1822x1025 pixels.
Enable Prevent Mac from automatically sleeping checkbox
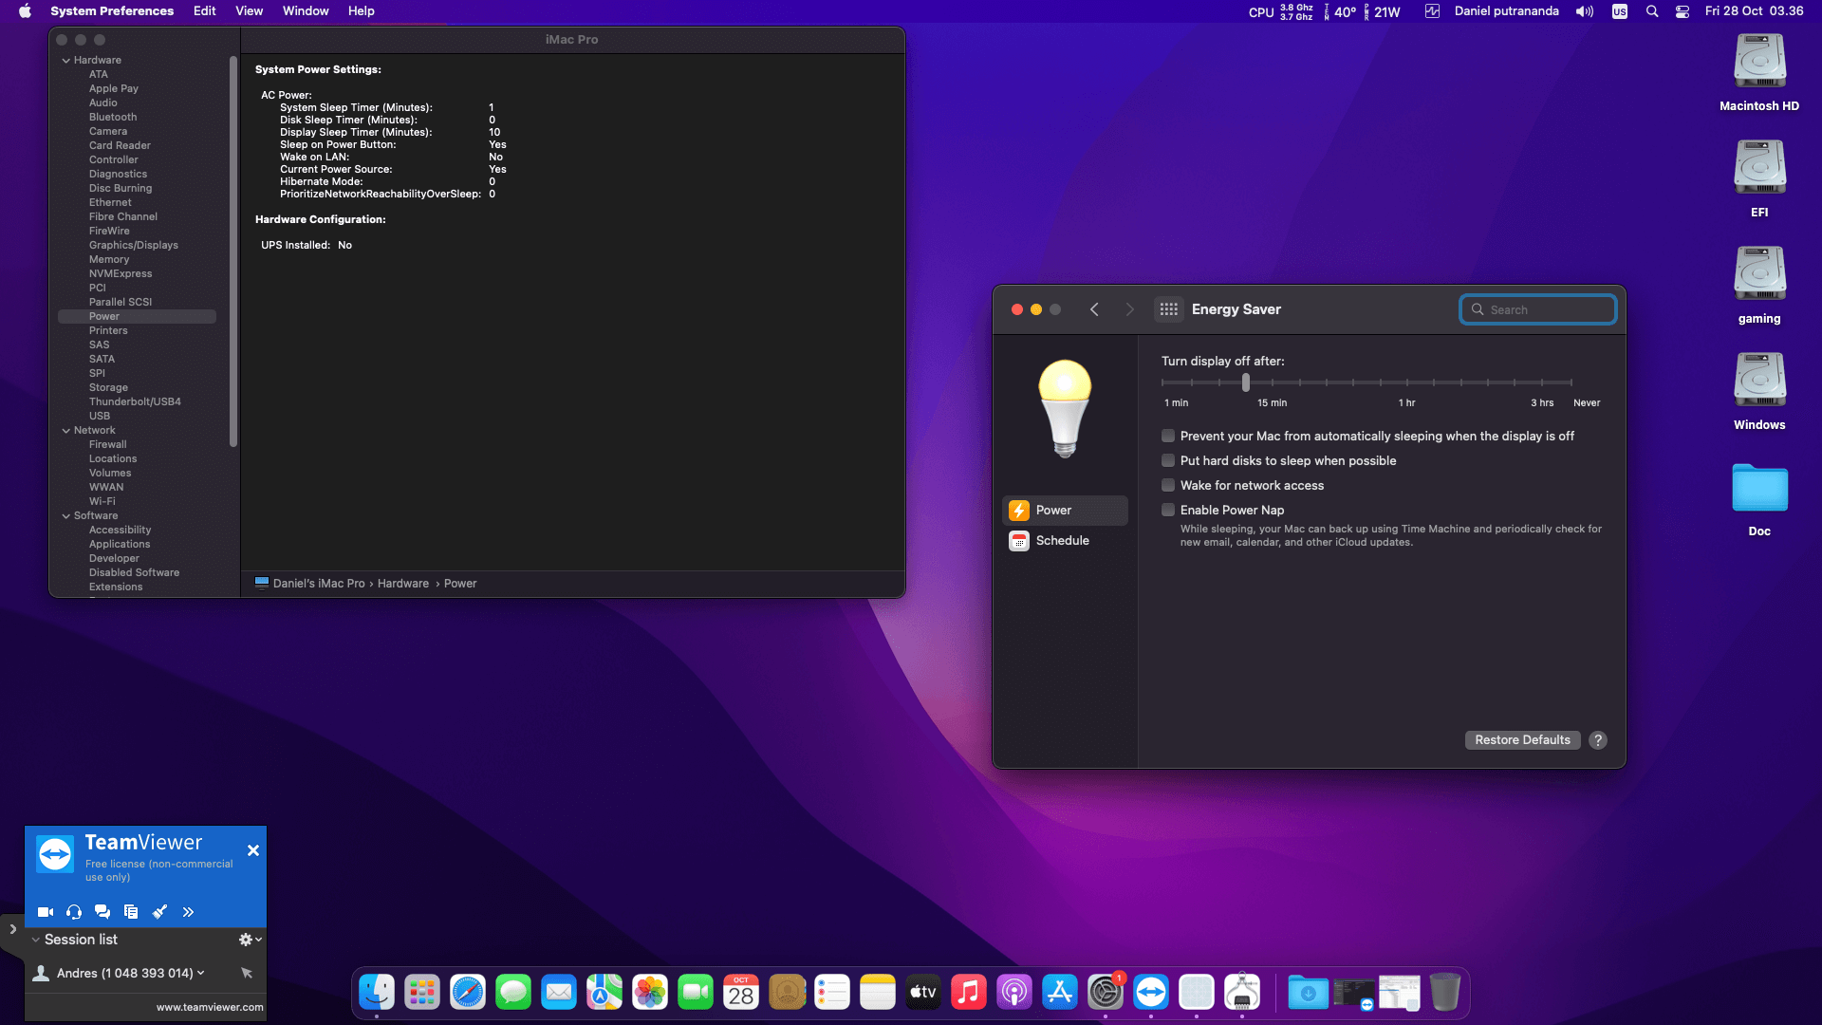[x=1168, y=437]
